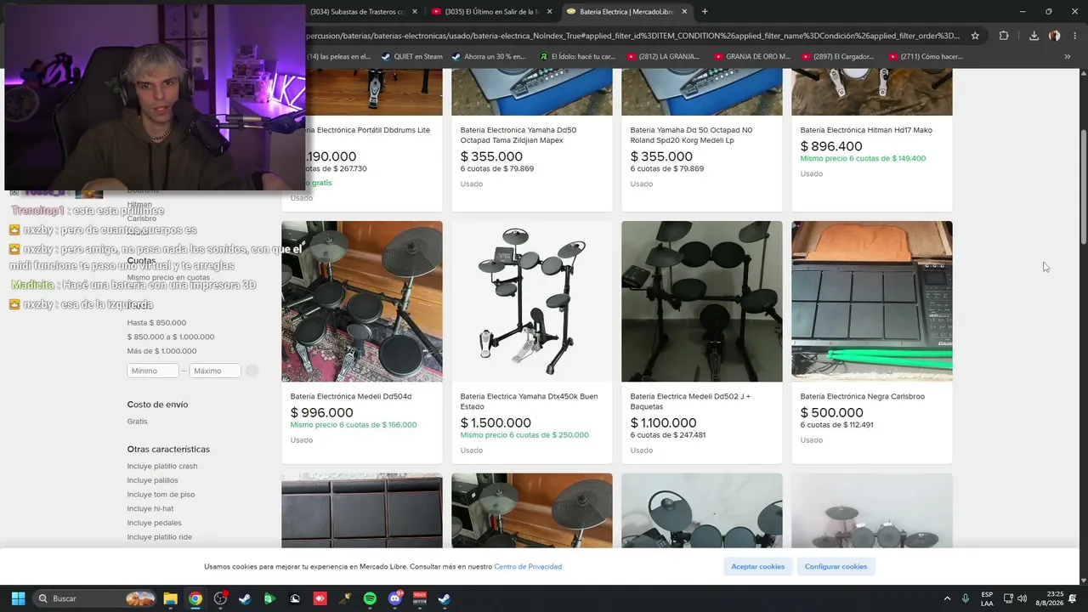1088x612 pixels.
Task: Close the El Último en Salir tab
Action: pyautogui.click(x=549, y=11)
